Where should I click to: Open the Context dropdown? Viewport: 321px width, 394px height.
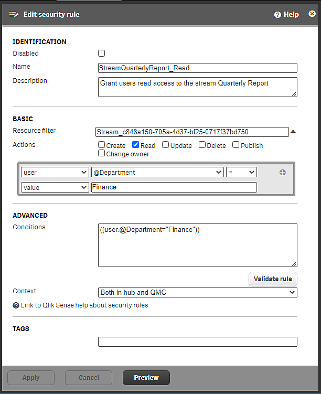click(x=198, y=292)
